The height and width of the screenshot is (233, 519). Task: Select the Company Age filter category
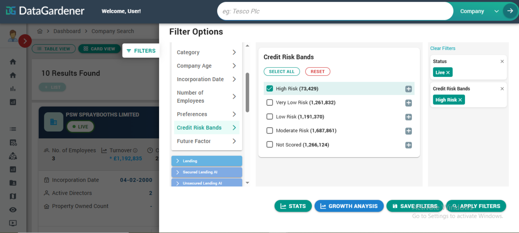click(x=206, y=66)
